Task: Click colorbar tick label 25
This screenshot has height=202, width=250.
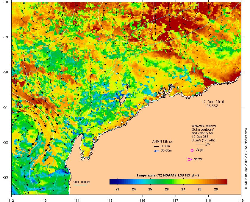Action: click(150, 189)
